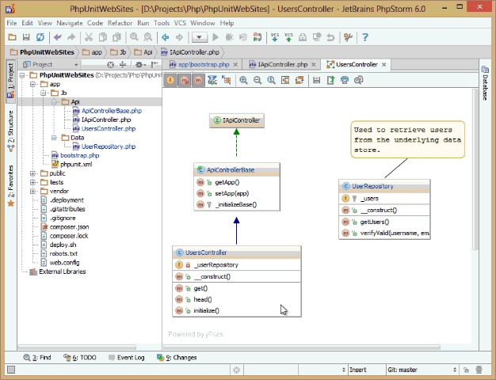
Task: Click the Run green arrow icon
Action: point(216,37)
